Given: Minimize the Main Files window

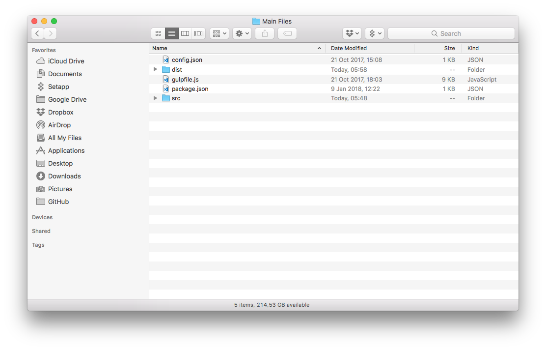Looking at the screenshot, I should point(44,21).
